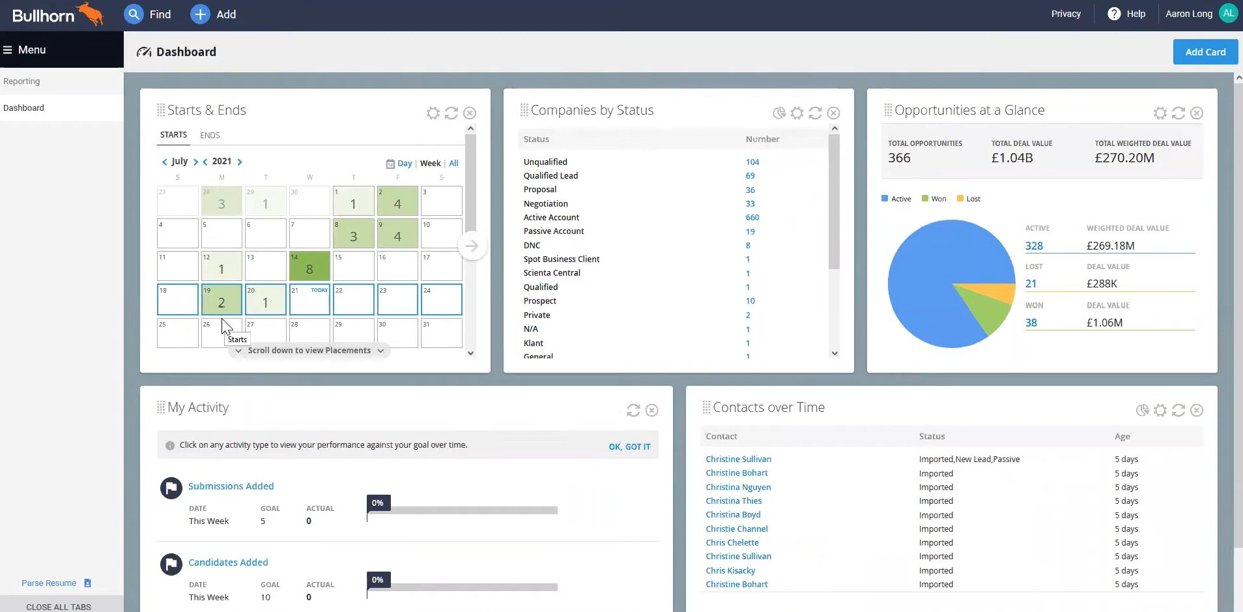
Task: Expand Scroll down to view Placements
Action: (x=309, y=351)
